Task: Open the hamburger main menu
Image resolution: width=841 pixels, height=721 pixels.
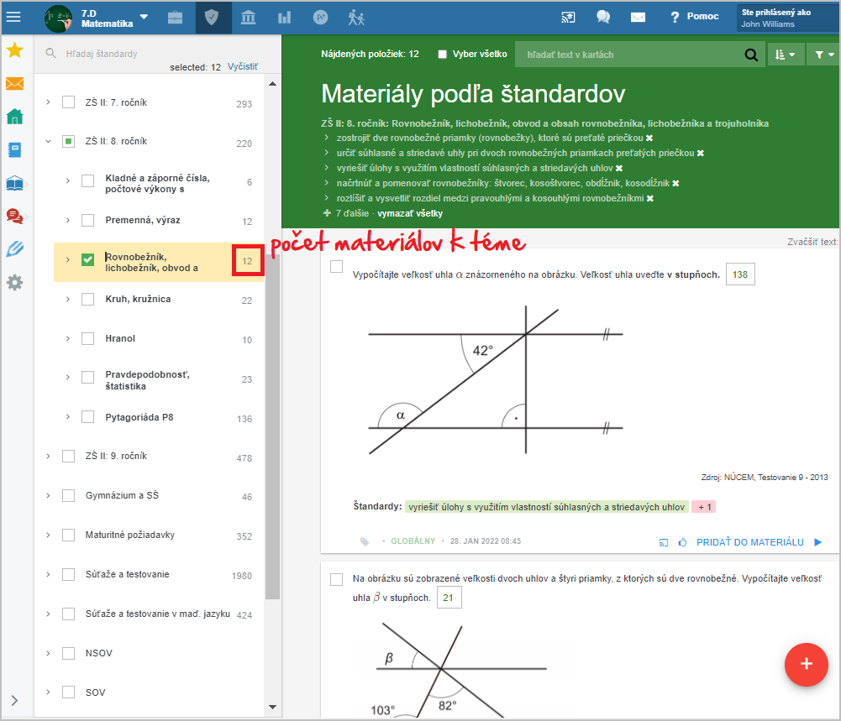Action: click(x=13, y=17)
